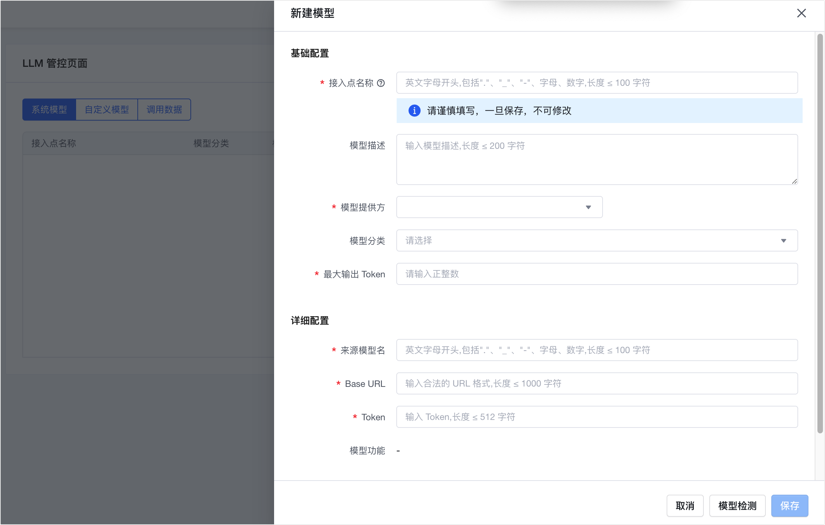Viewport: 825px width, 525px height.
Task: Click the 模型分类 column header
Action: [x=211, y=143]
